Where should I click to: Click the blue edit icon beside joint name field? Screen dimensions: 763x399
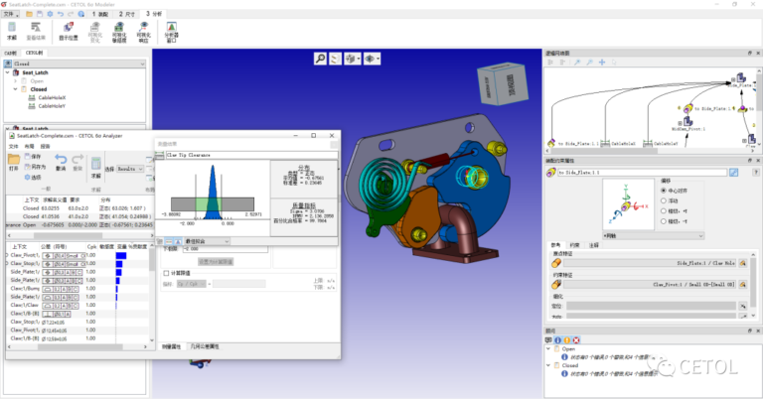734,172
